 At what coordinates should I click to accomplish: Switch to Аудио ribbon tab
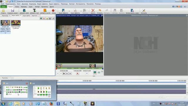point(31,7)
